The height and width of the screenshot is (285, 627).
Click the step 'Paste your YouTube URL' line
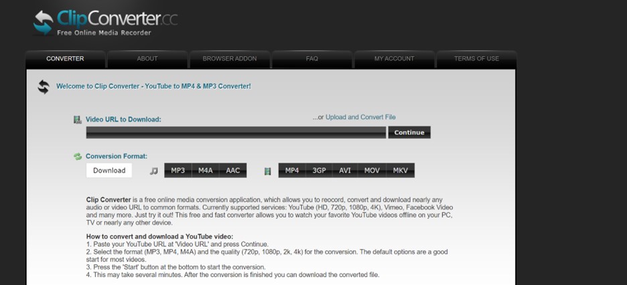coord(178,244)
